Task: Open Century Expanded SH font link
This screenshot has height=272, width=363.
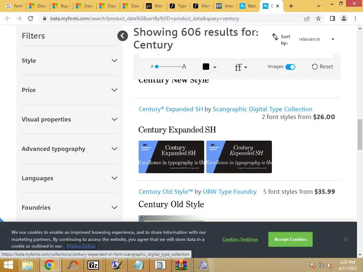Action: tap(171, 109)
